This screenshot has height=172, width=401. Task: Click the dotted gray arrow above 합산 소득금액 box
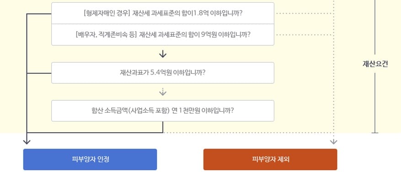pyautogui.click(x=163, y=92)
